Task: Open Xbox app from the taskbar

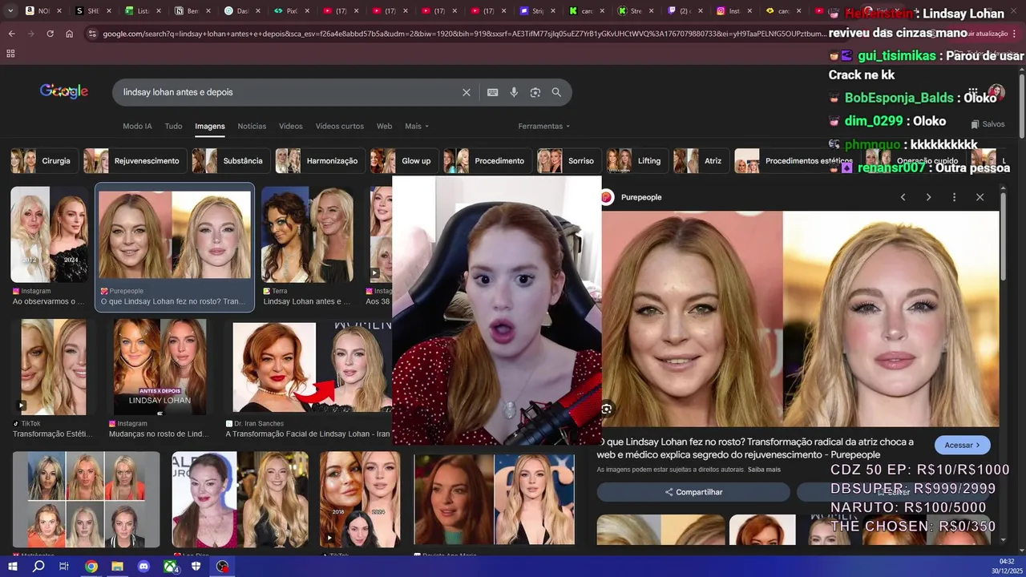Action: [171, 567]
